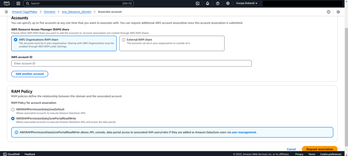Choose AWSRAMPermissionDataZonePortalReadWrite policy

pyautogui.click(x=13, y=119)
